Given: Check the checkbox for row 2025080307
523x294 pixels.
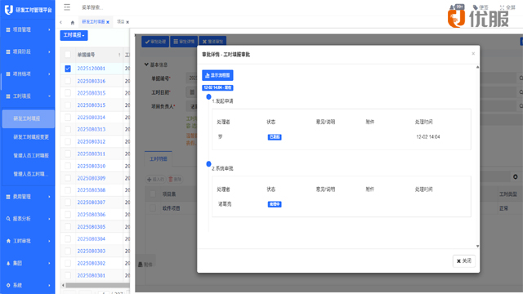Looking at the screenshot, I should (68, 203).
